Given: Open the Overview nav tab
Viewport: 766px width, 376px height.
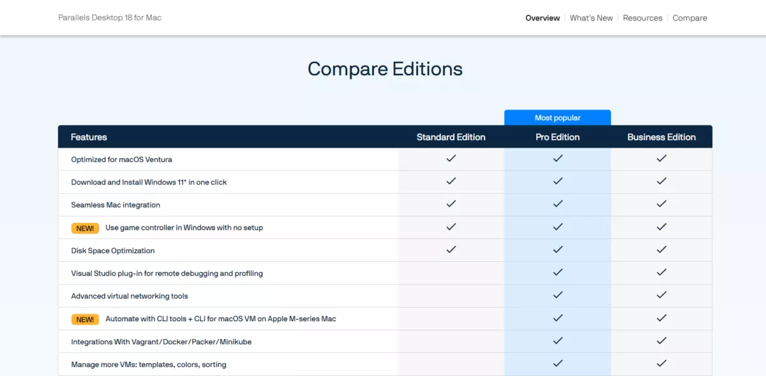Looking at the screenshot, I should (x=543, y=18).
